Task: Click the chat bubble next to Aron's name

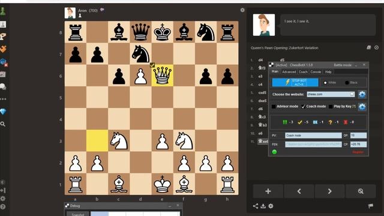Action: coord(102,10)
